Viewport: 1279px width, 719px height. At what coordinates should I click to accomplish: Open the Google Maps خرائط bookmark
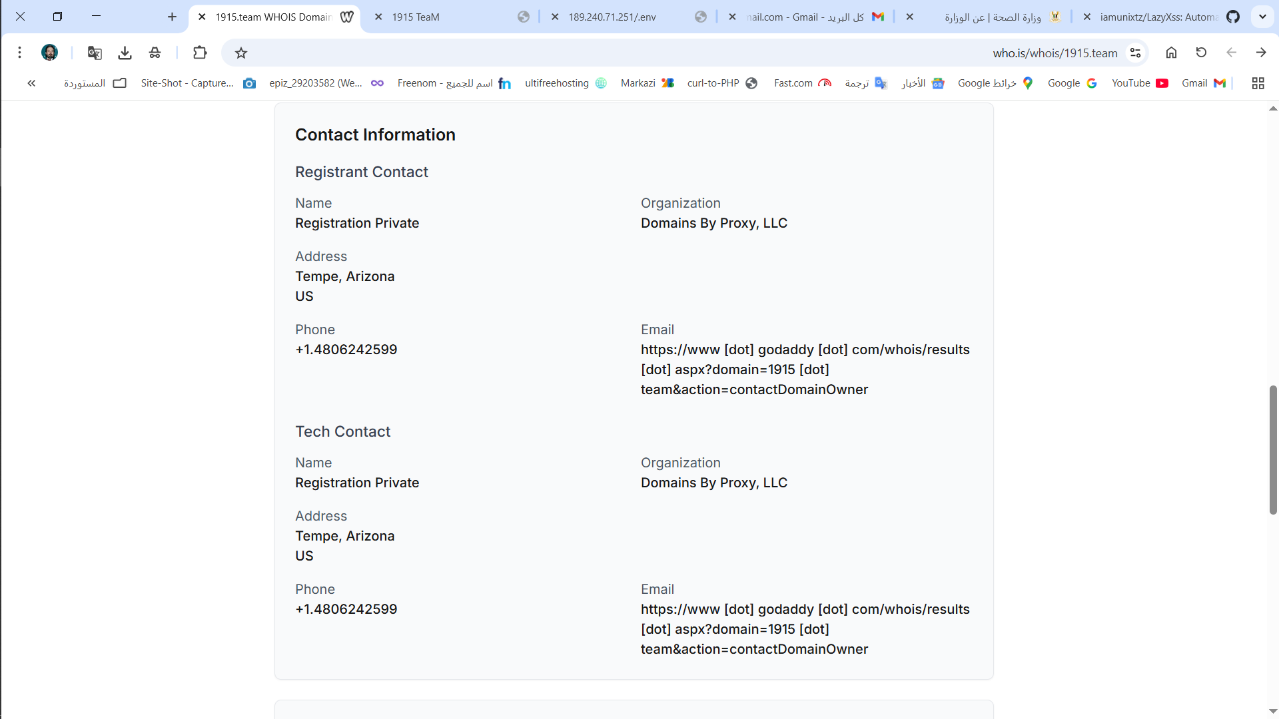pos(995,83)
